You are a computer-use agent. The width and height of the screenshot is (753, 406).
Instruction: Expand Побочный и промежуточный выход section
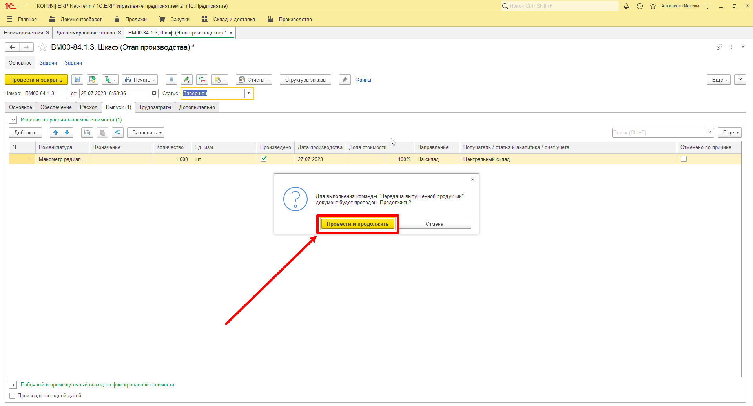pyautogui.click(x=13, y=385)
